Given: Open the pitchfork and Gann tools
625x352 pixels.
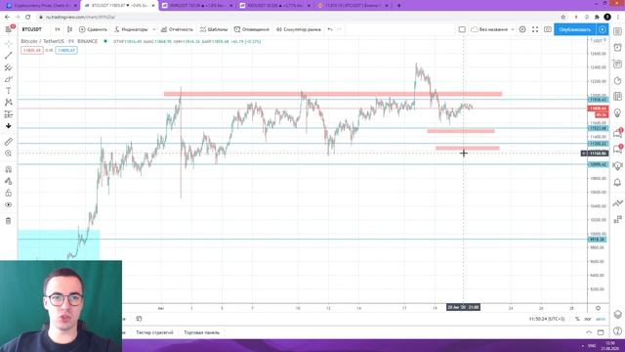Looking at the screenshot, I should click(x=9, y=67).
